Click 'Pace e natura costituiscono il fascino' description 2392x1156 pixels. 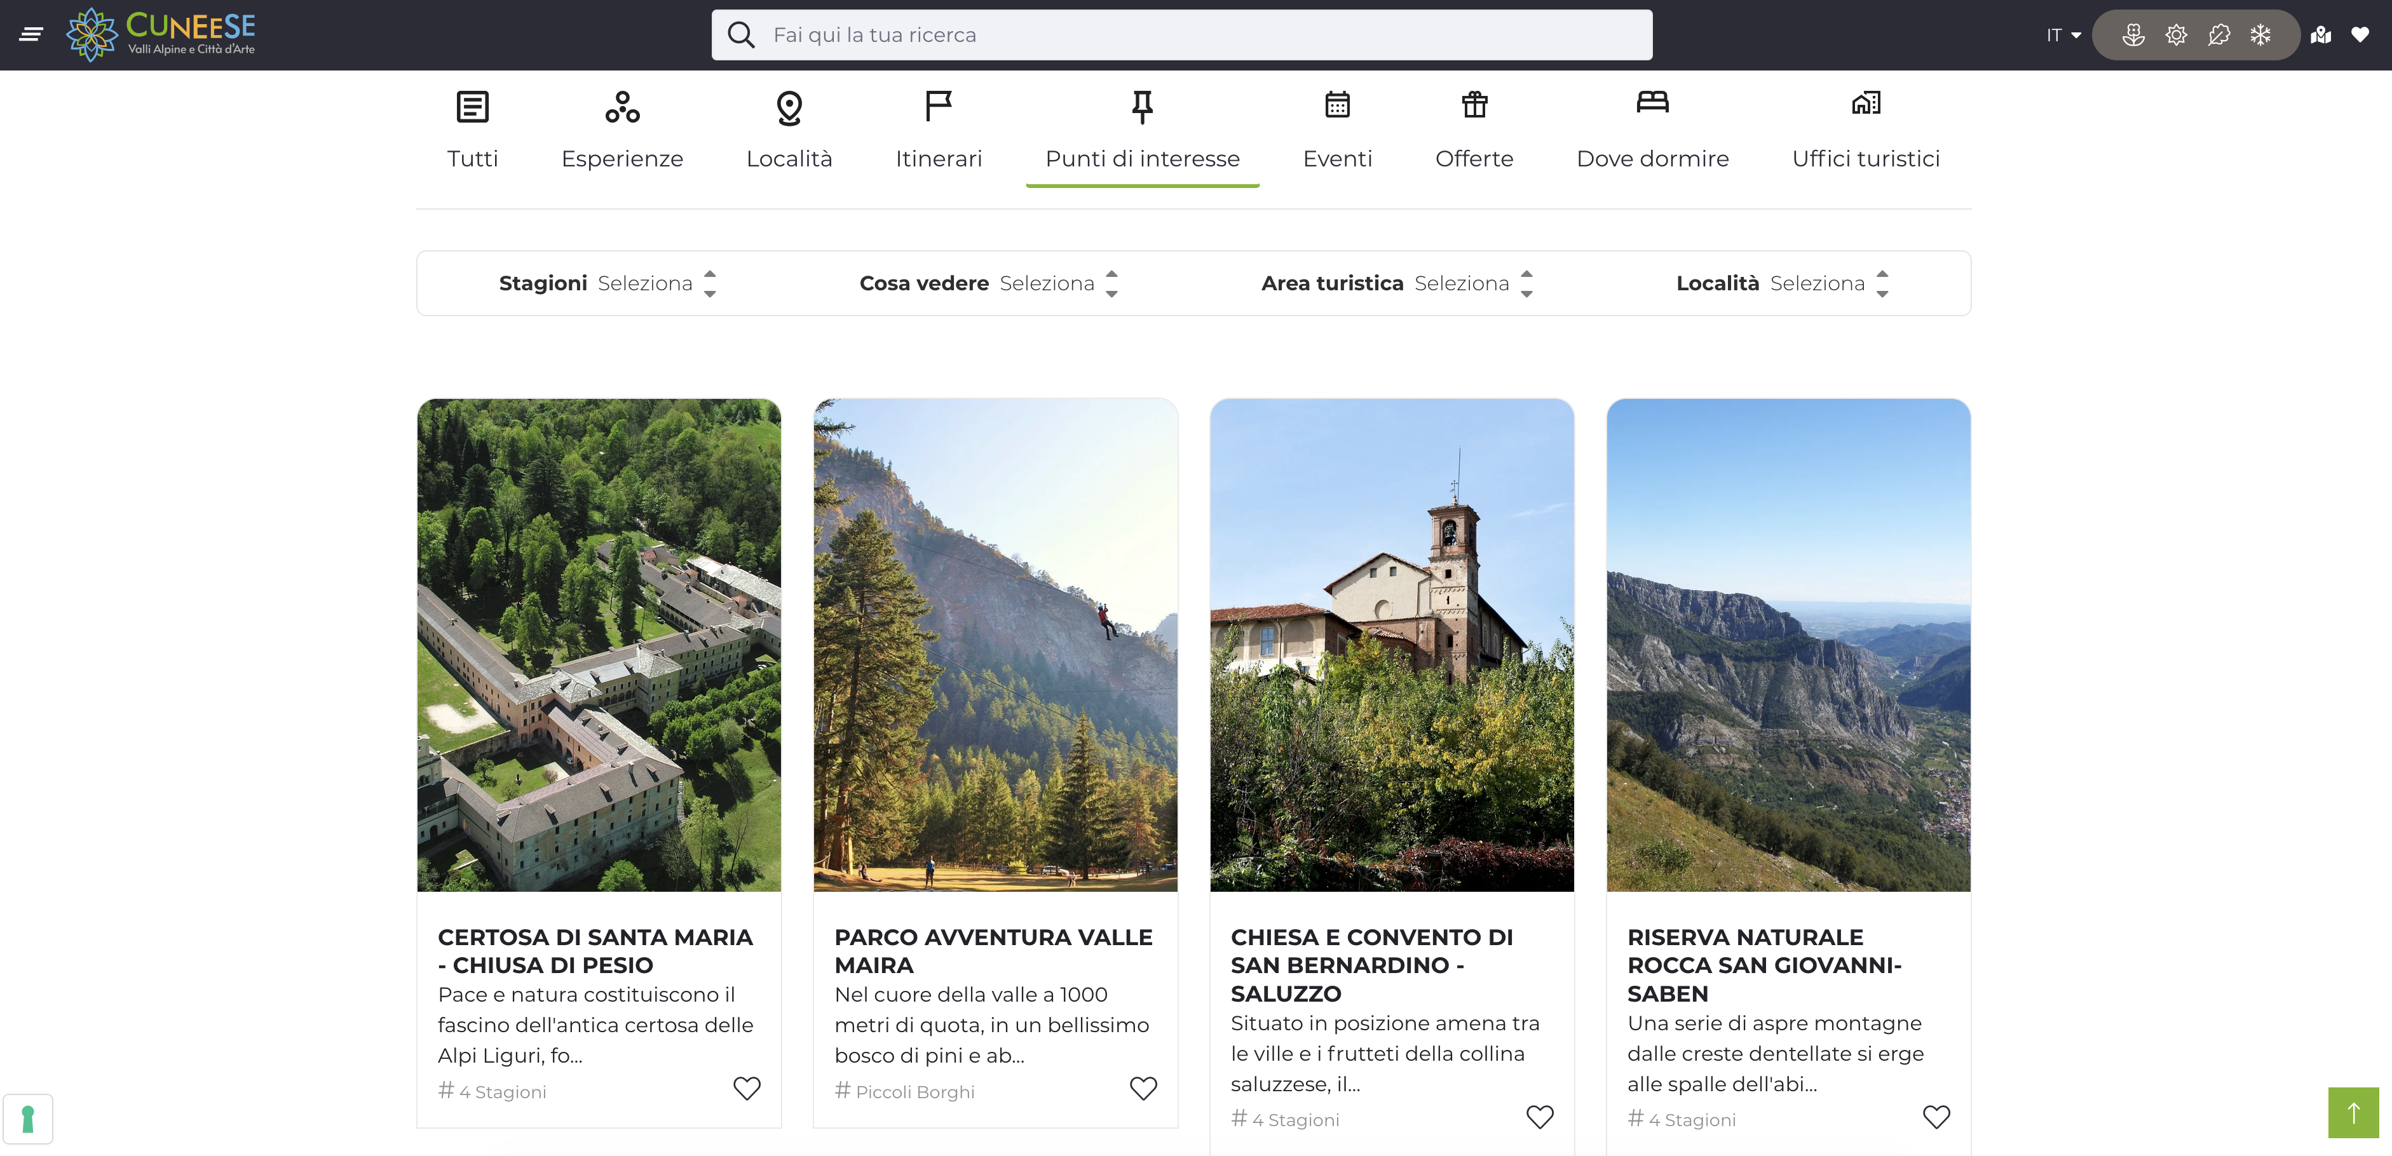pos(595,1025)
